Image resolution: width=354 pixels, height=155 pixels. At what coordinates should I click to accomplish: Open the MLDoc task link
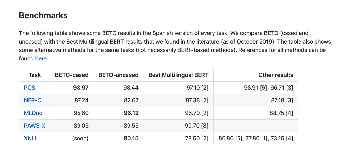(33, 113)
